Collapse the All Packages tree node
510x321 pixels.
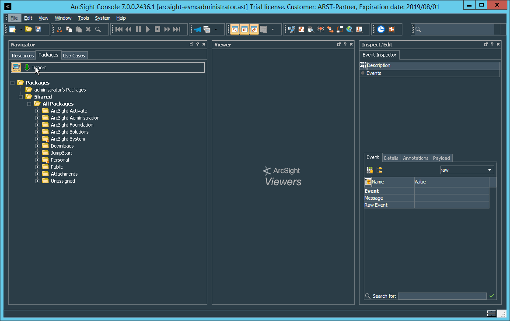pyautogui.click(x=29, y=104)
